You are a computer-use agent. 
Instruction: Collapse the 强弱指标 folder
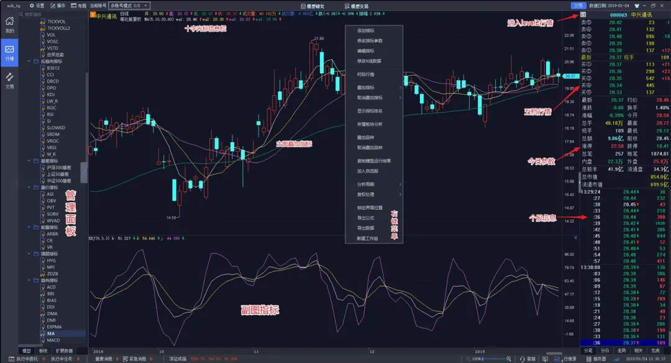pos(29,254)
